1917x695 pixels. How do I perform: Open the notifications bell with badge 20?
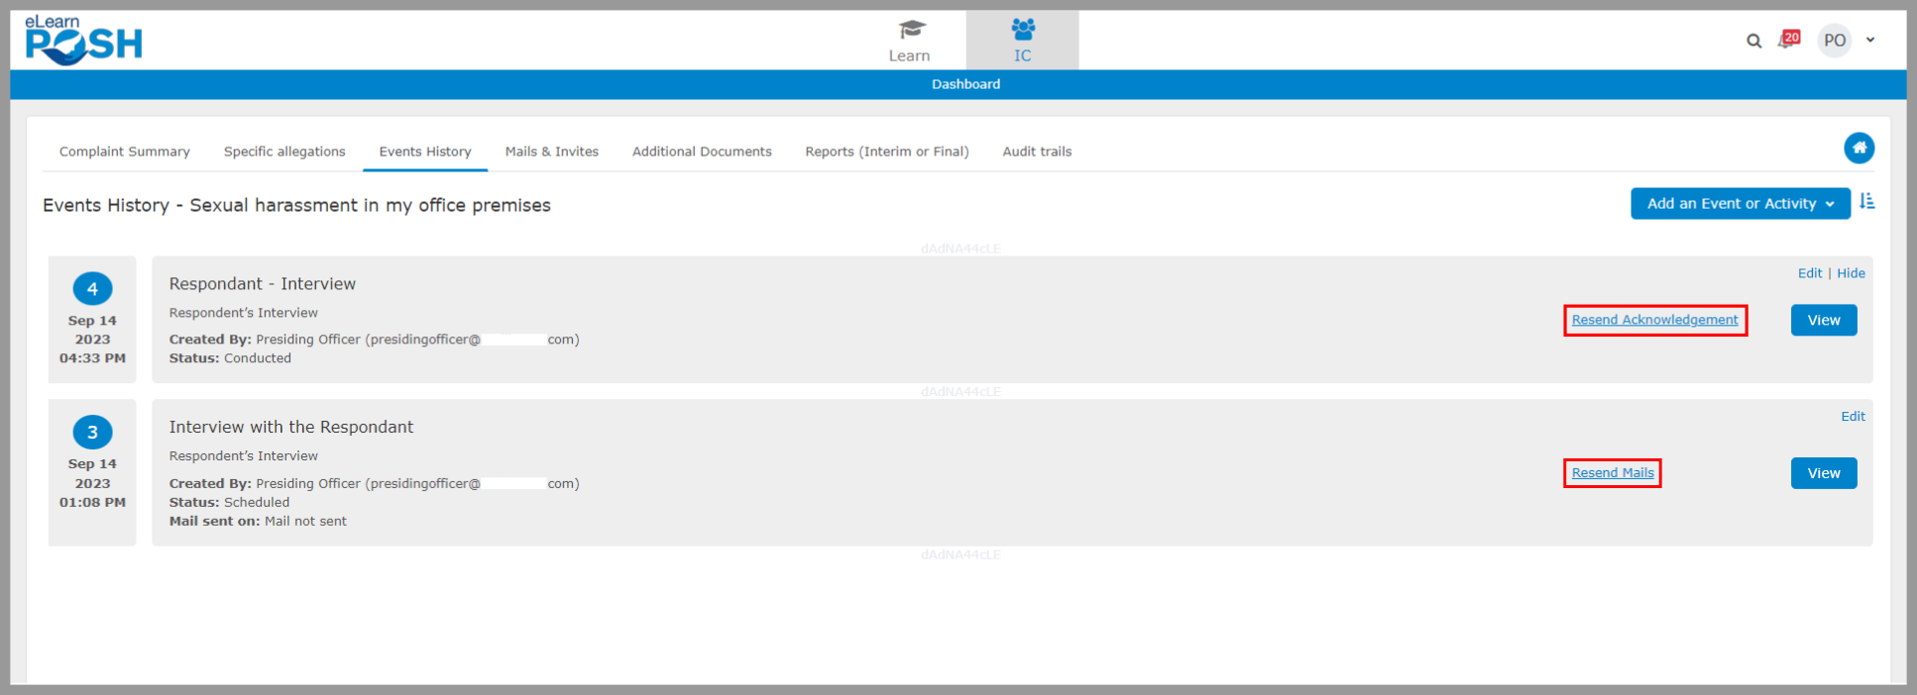1788,40
